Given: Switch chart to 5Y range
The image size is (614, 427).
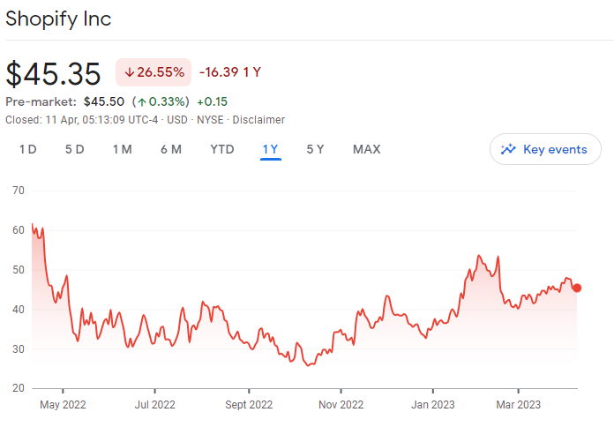Looking at the screenshot, I should [315, 149].
